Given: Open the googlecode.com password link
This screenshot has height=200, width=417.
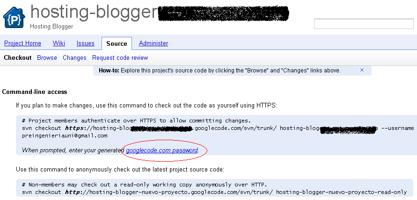Looking at the screenshot, I should point(161,150).
